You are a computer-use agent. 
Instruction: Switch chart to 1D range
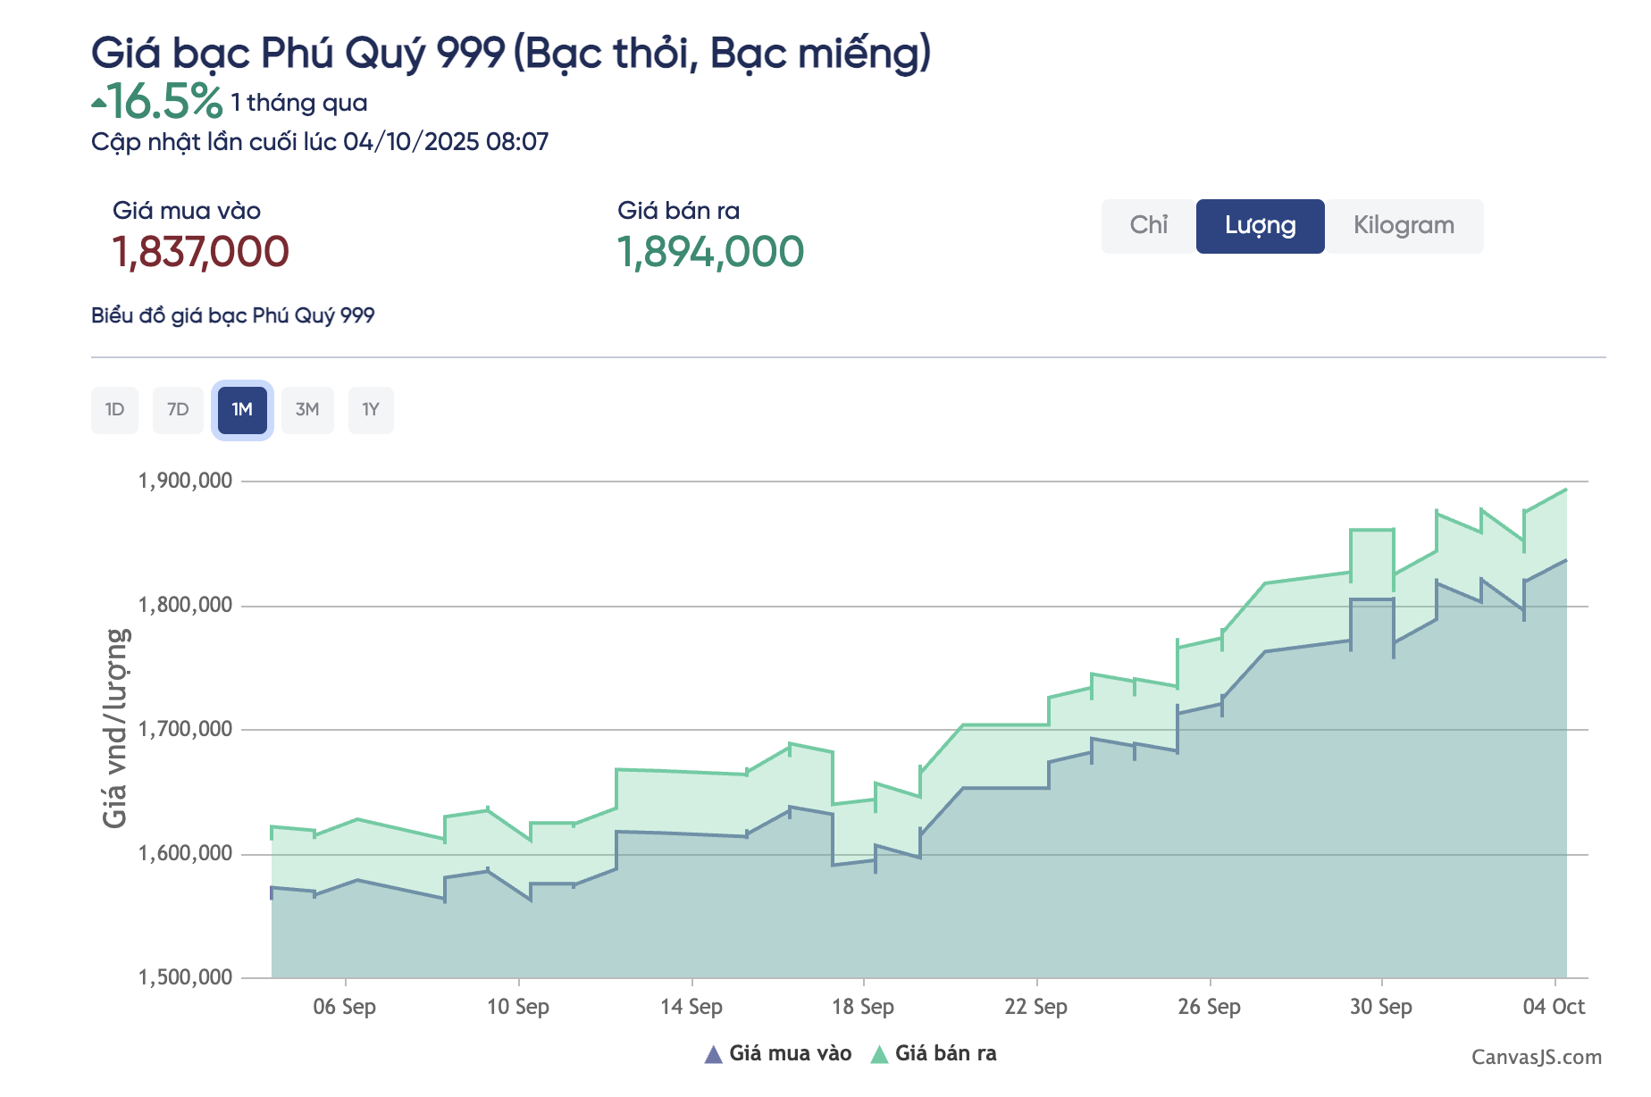pyautogui.click(x=114, y=410)
